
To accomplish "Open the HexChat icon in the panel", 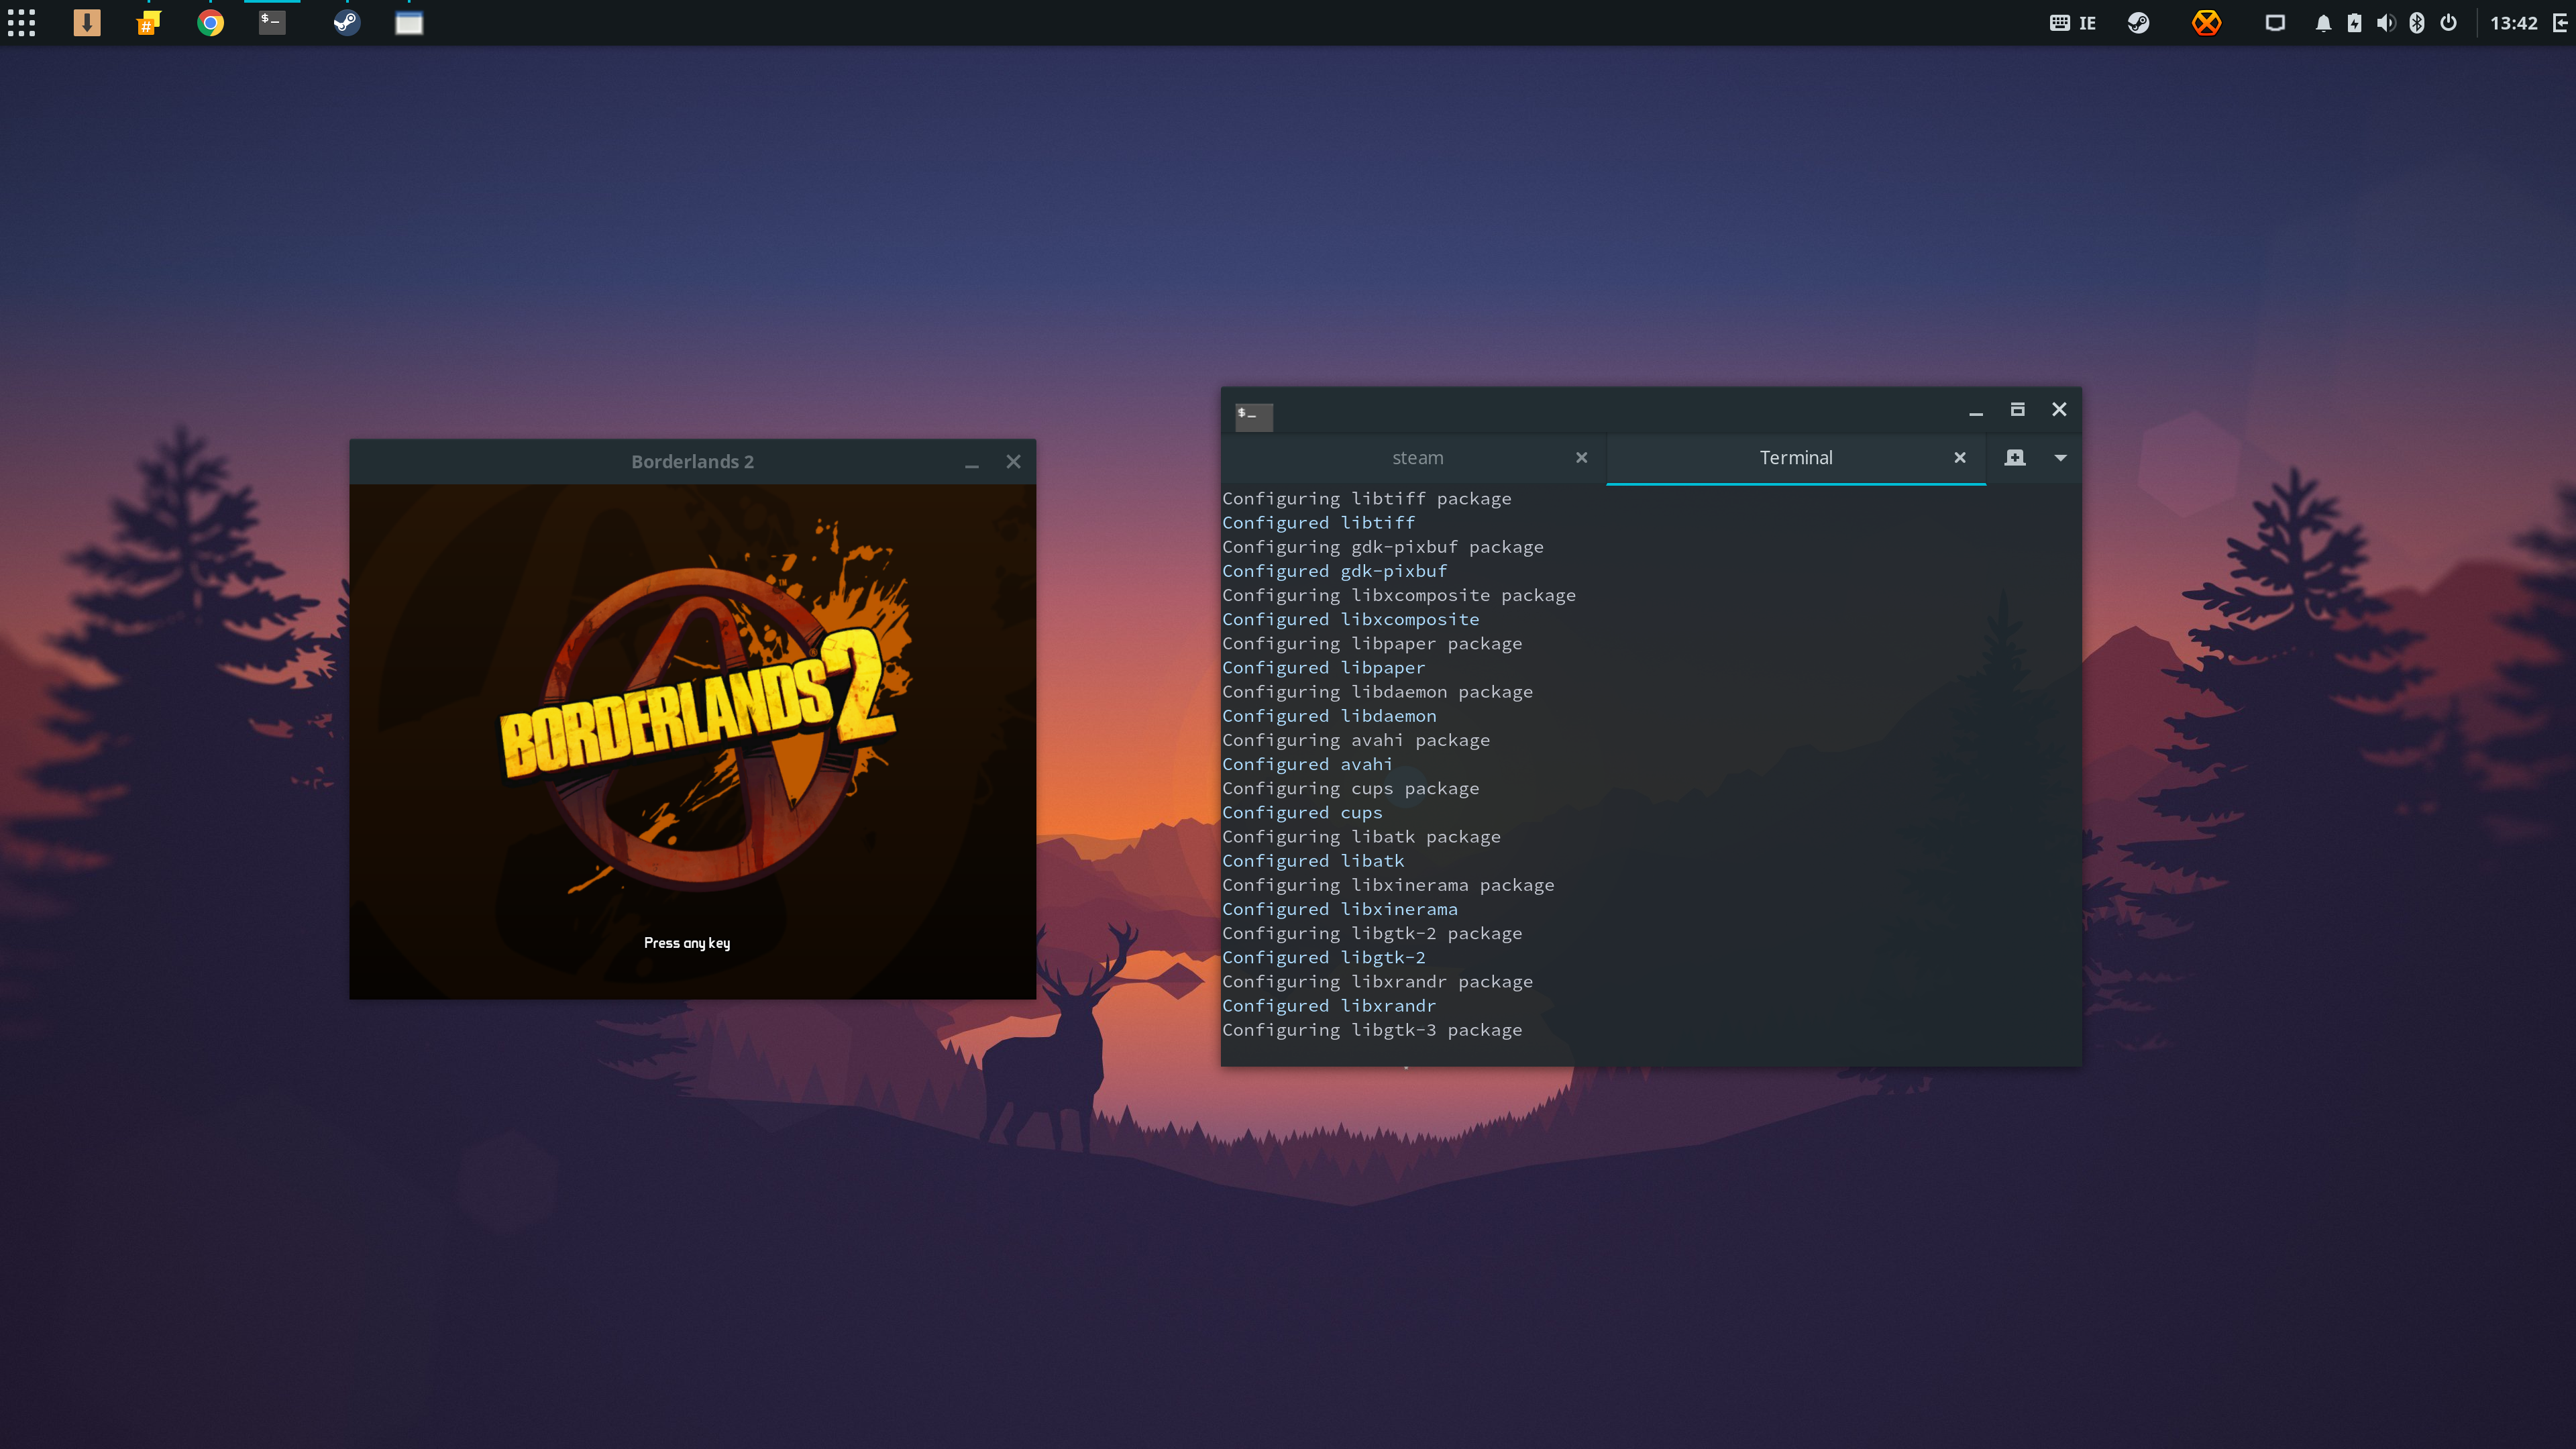I will (x=148, y=23).
